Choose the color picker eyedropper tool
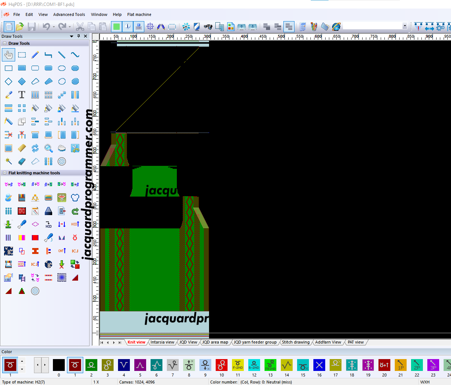 click(x=9, y=95)
